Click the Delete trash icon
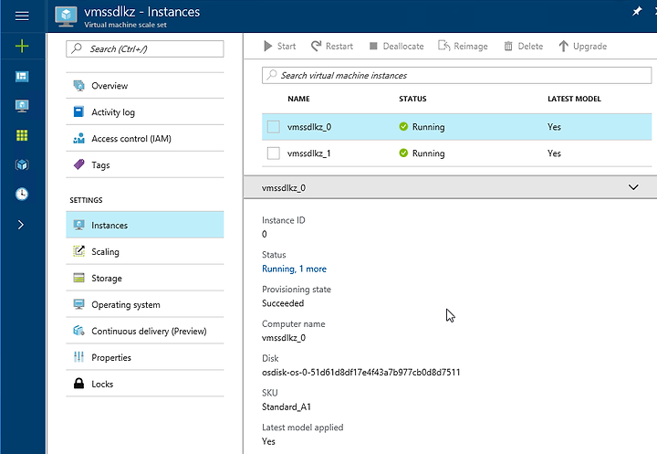 [508, 46]
